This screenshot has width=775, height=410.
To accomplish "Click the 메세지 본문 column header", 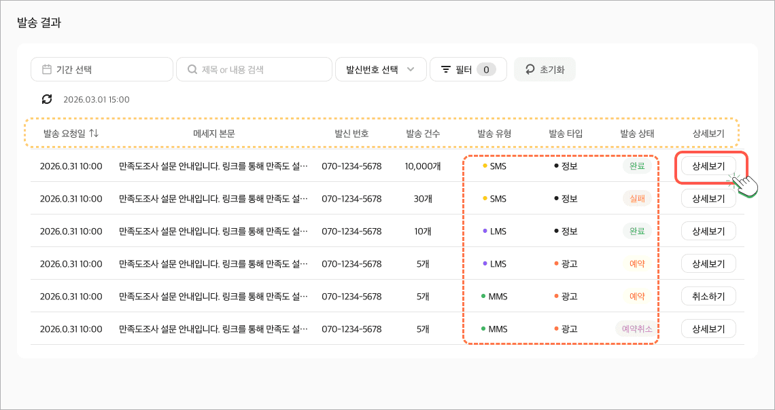I will pyautogui.click(x=213, y=133).
